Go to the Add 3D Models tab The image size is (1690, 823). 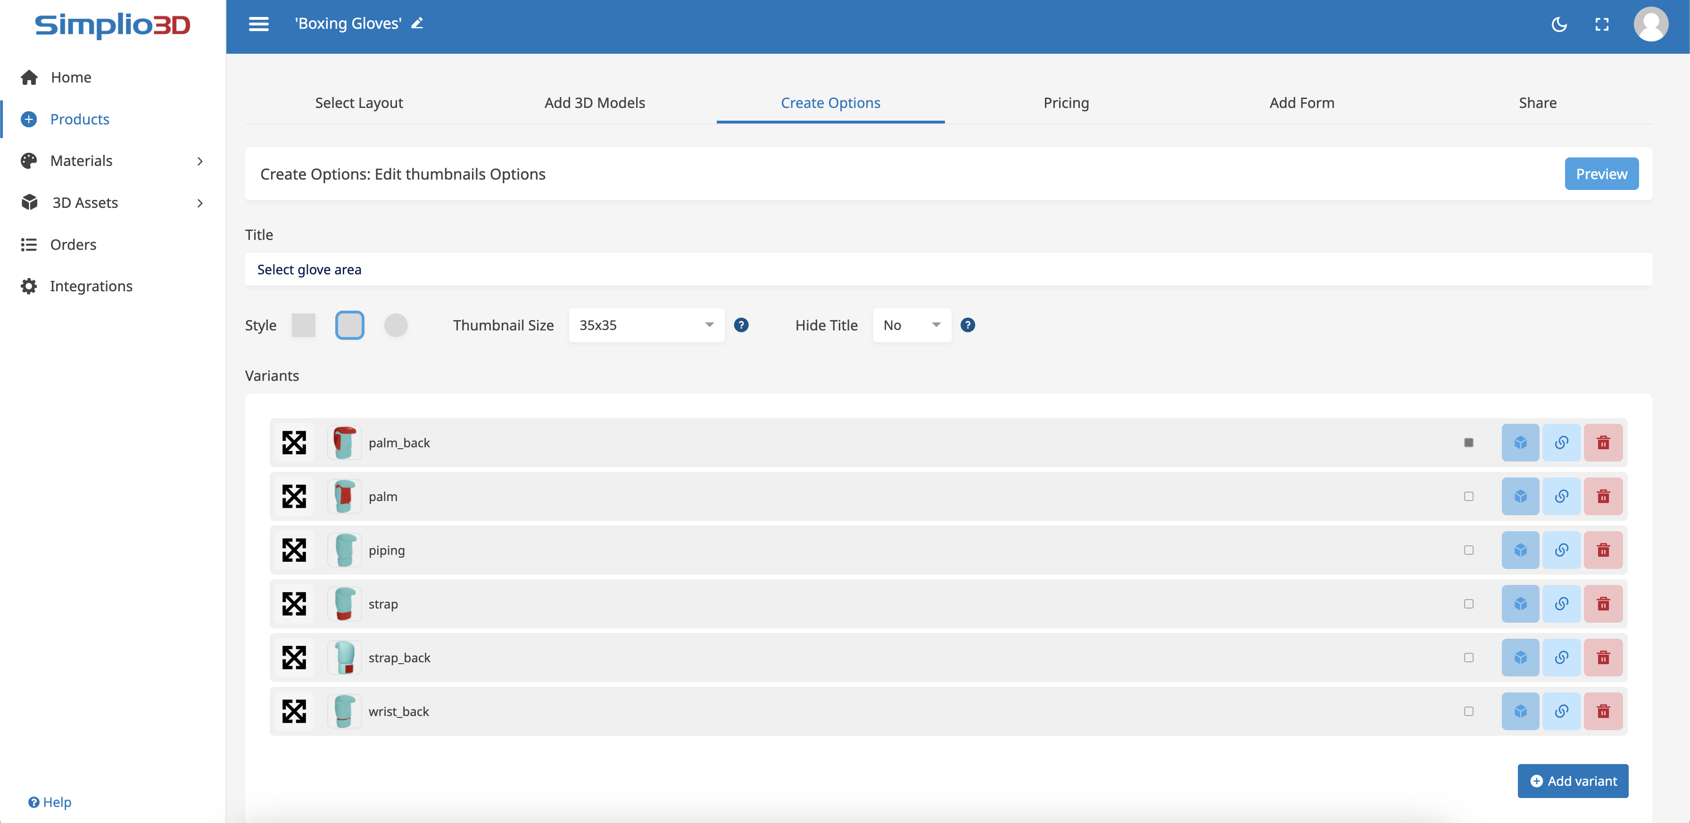coord(595,103)
